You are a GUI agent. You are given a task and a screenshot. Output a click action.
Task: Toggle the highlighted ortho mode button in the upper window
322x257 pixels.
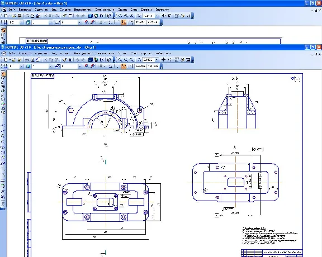pyautogui.click(x=124, y=22)
